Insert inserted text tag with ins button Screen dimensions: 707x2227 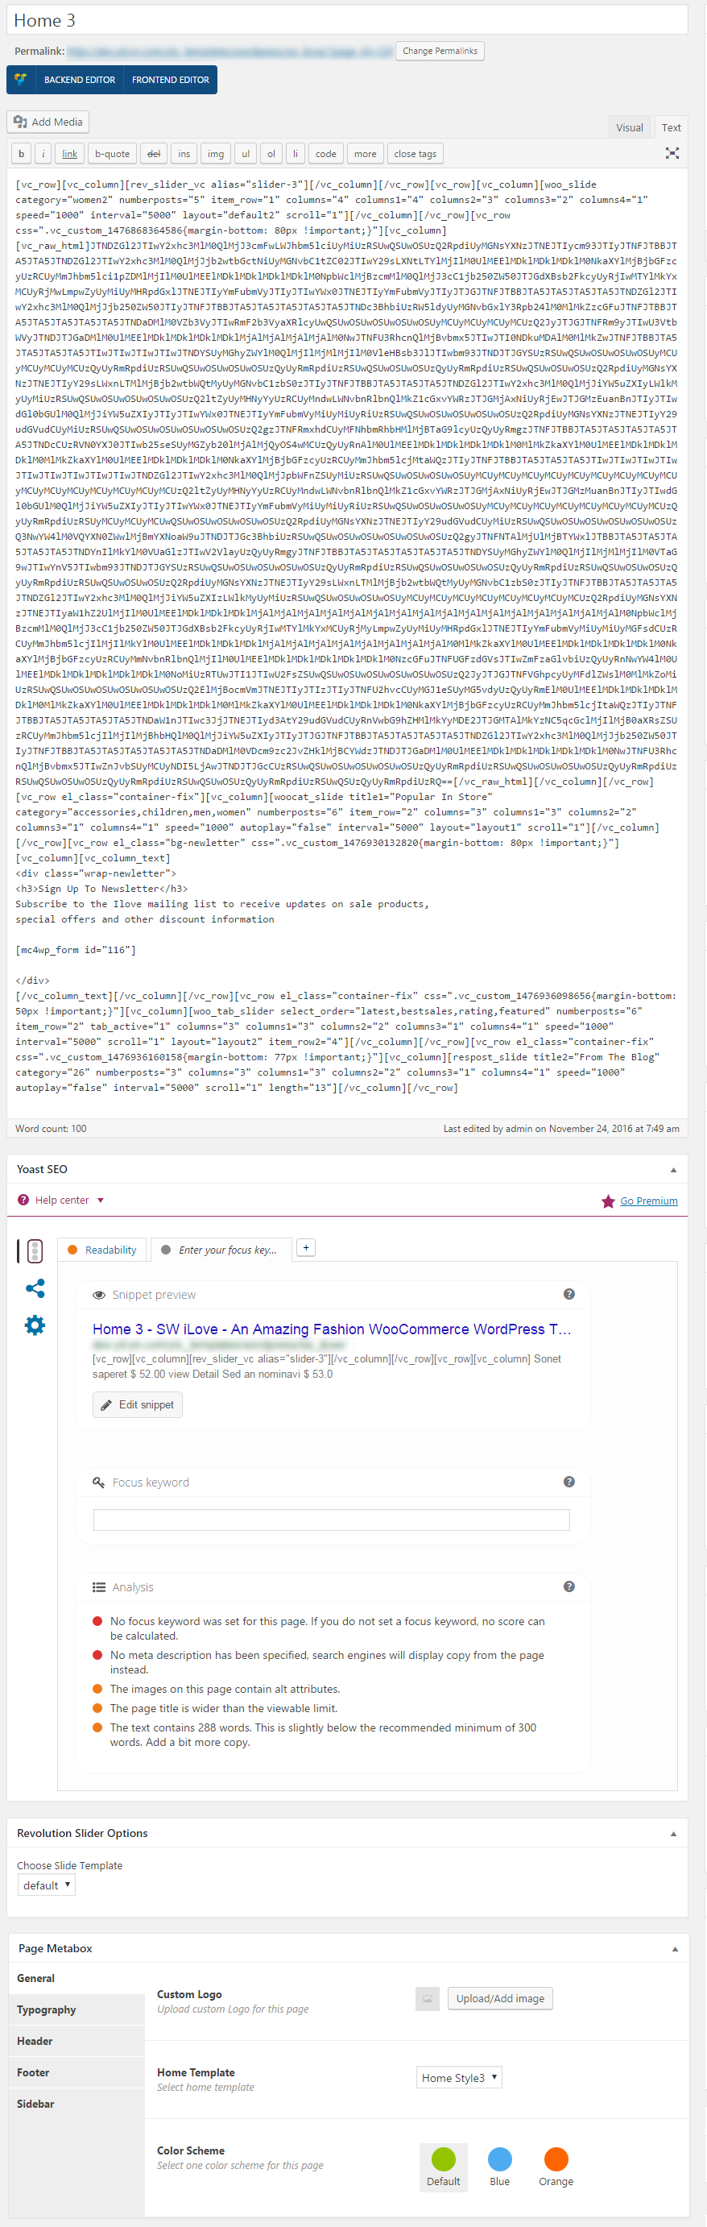[184, 154]
